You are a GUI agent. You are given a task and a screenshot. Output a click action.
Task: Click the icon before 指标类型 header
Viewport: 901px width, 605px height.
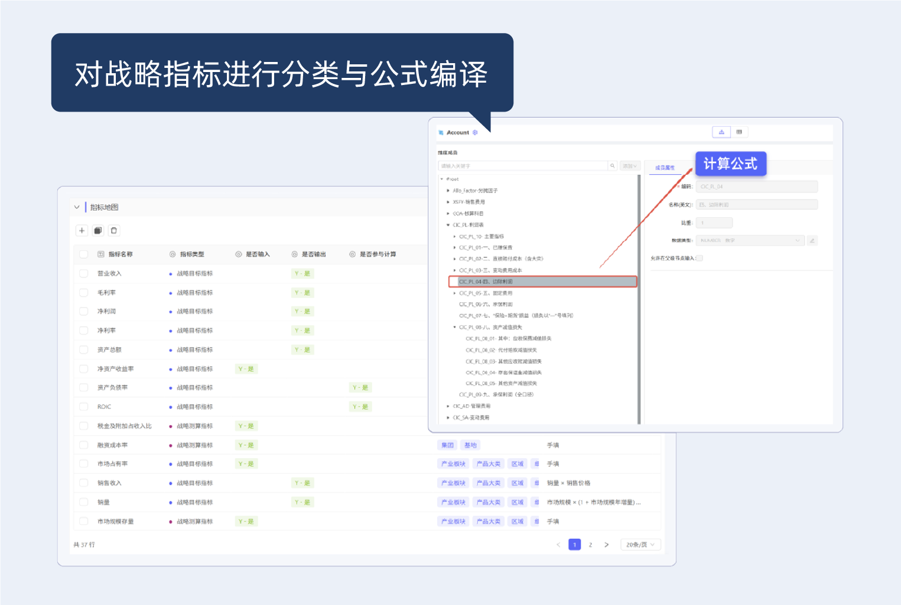pyautogui.click(x=173, y=254)
